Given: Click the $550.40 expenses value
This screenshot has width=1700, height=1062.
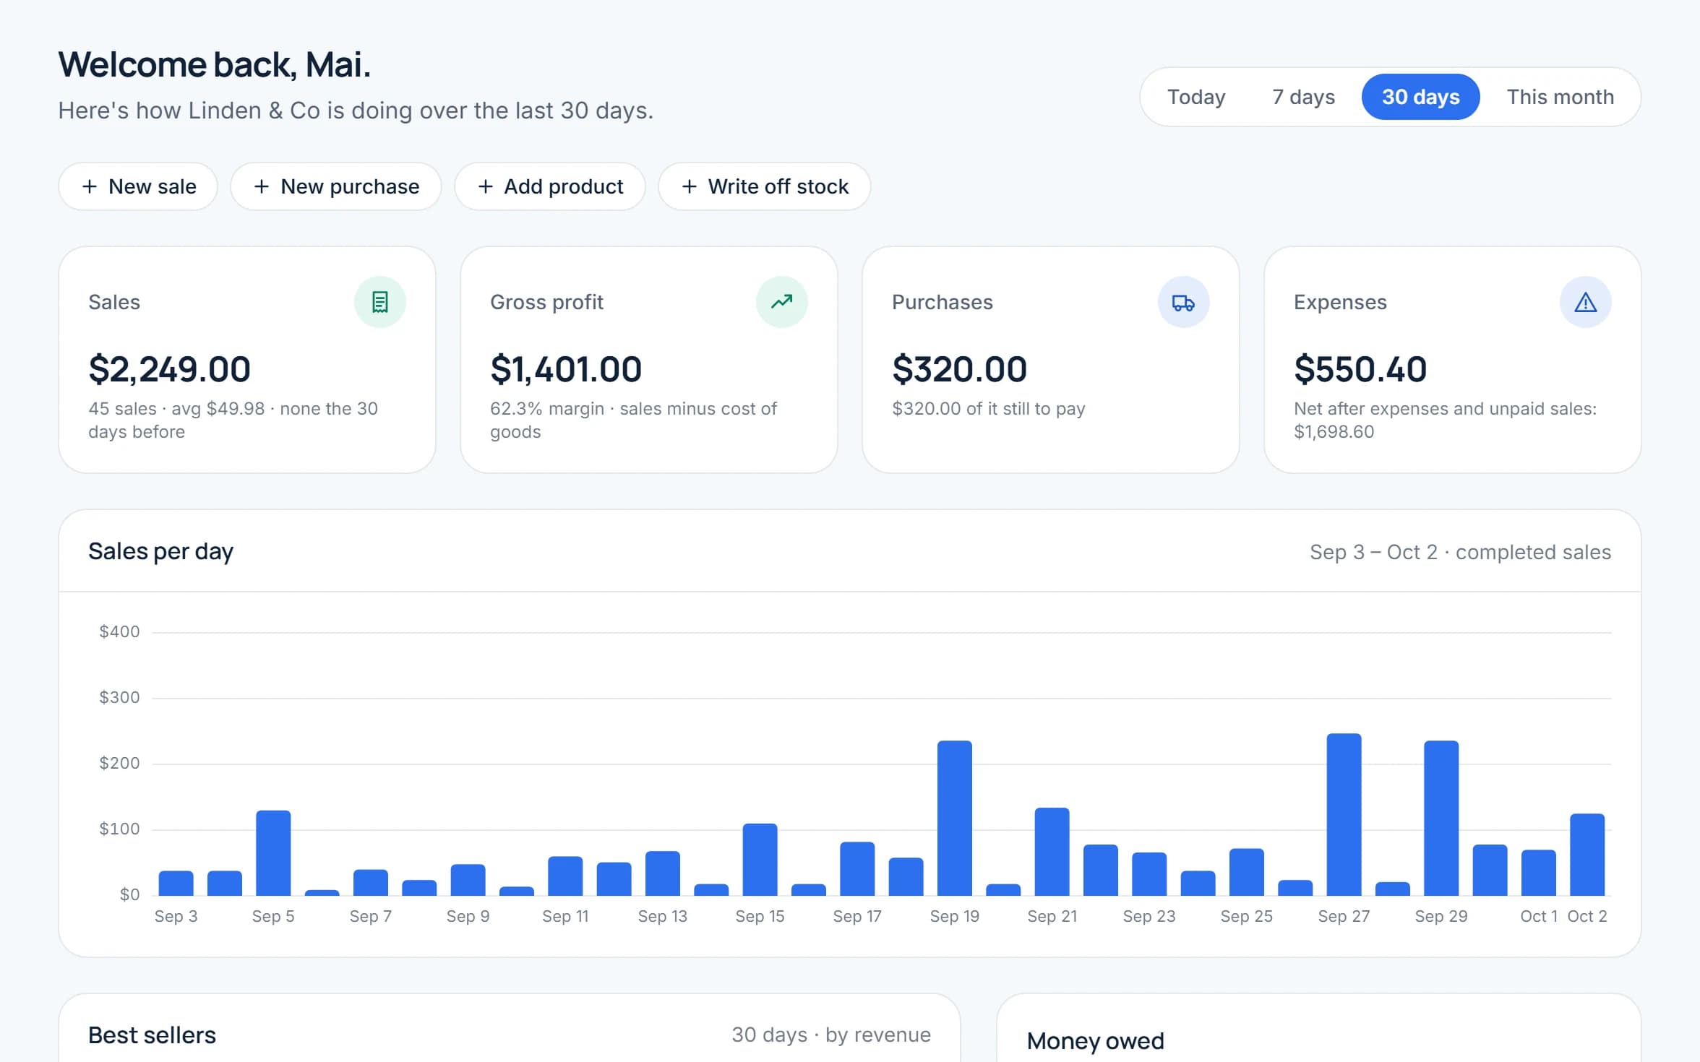Looking at the screenshot, I should coord(1360,369).
